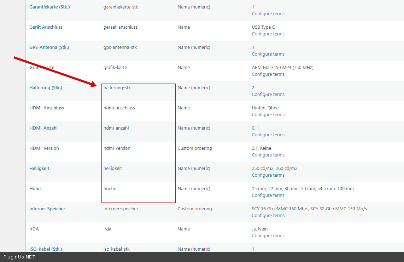Configure terms for Höhe mm values
The height and width of the screenshot is (262, 404).
tap(268, 195)
